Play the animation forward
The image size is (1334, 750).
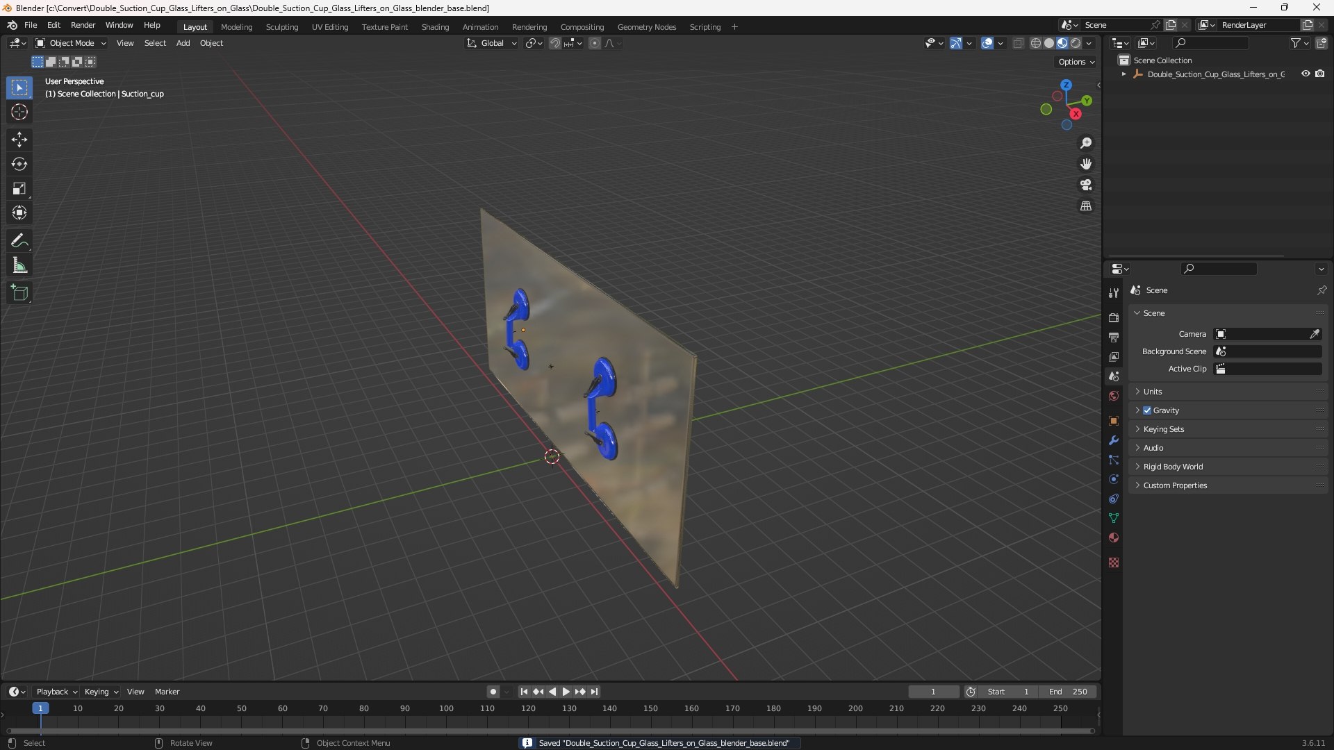[x=566, y=692]
